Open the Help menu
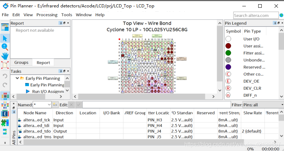The image size is (284, 151). pos(100,15)
